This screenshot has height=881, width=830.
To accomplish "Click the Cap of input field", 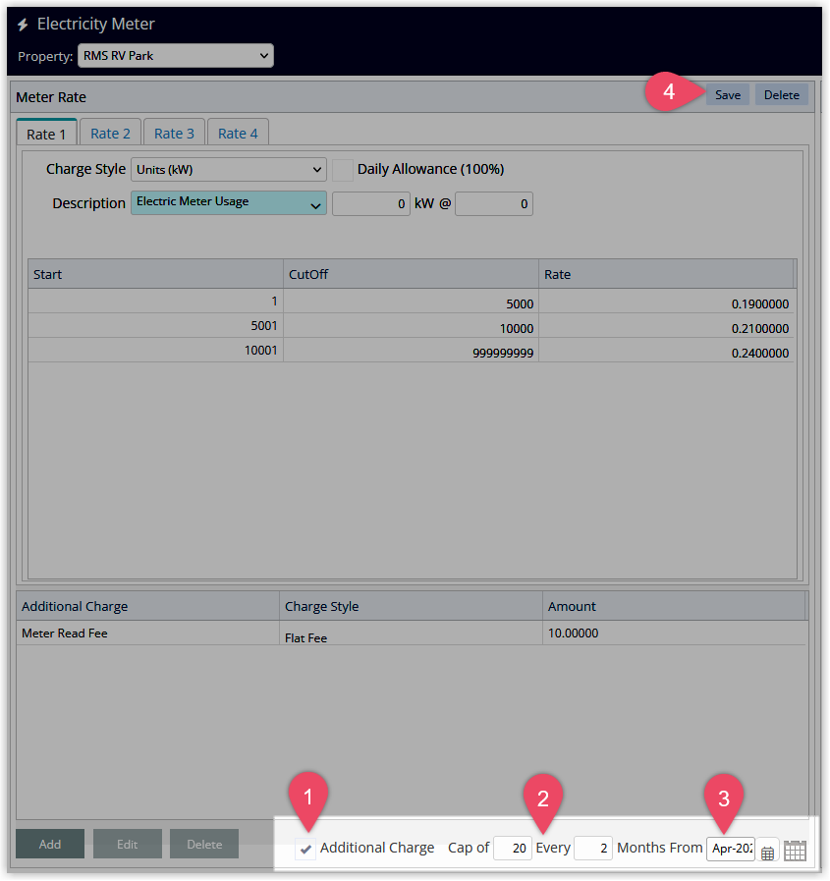I will [512, 848].
